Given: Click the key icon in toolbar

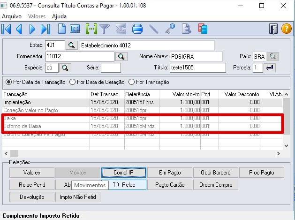Looking at the screenshot, I should (170, 29).
